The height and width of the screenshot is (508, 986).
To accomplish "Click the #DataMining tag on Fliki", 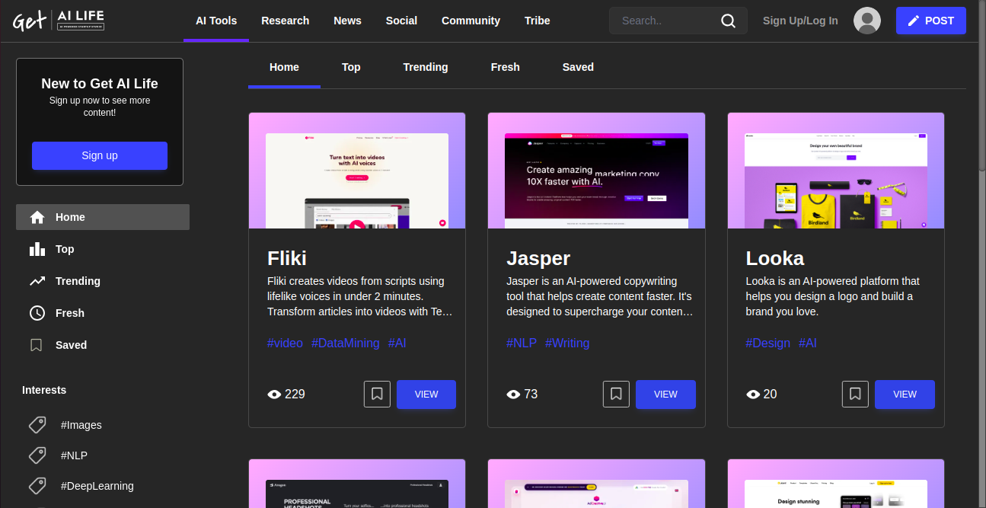I will [x=345, y=343].
